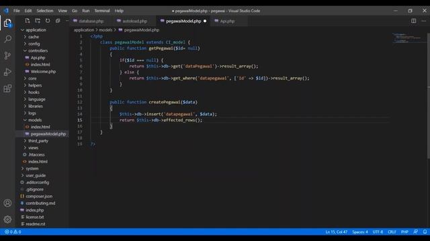Expand the helpers folder
Screen dimensions: 430x241
point(35,85)
